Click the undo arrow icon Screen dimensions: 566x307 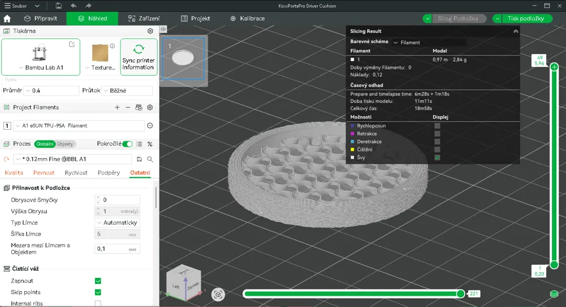tap(74, 6)
